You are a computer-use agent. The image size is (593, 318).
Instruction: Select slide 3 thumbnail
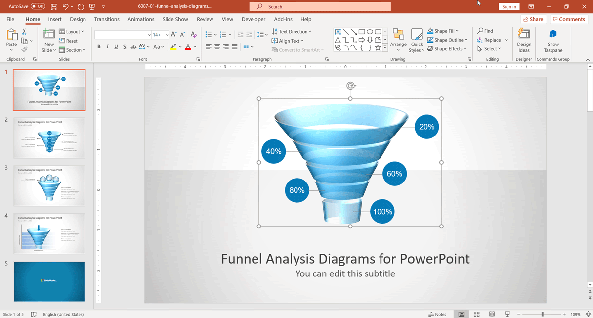[x=49, y=185]
